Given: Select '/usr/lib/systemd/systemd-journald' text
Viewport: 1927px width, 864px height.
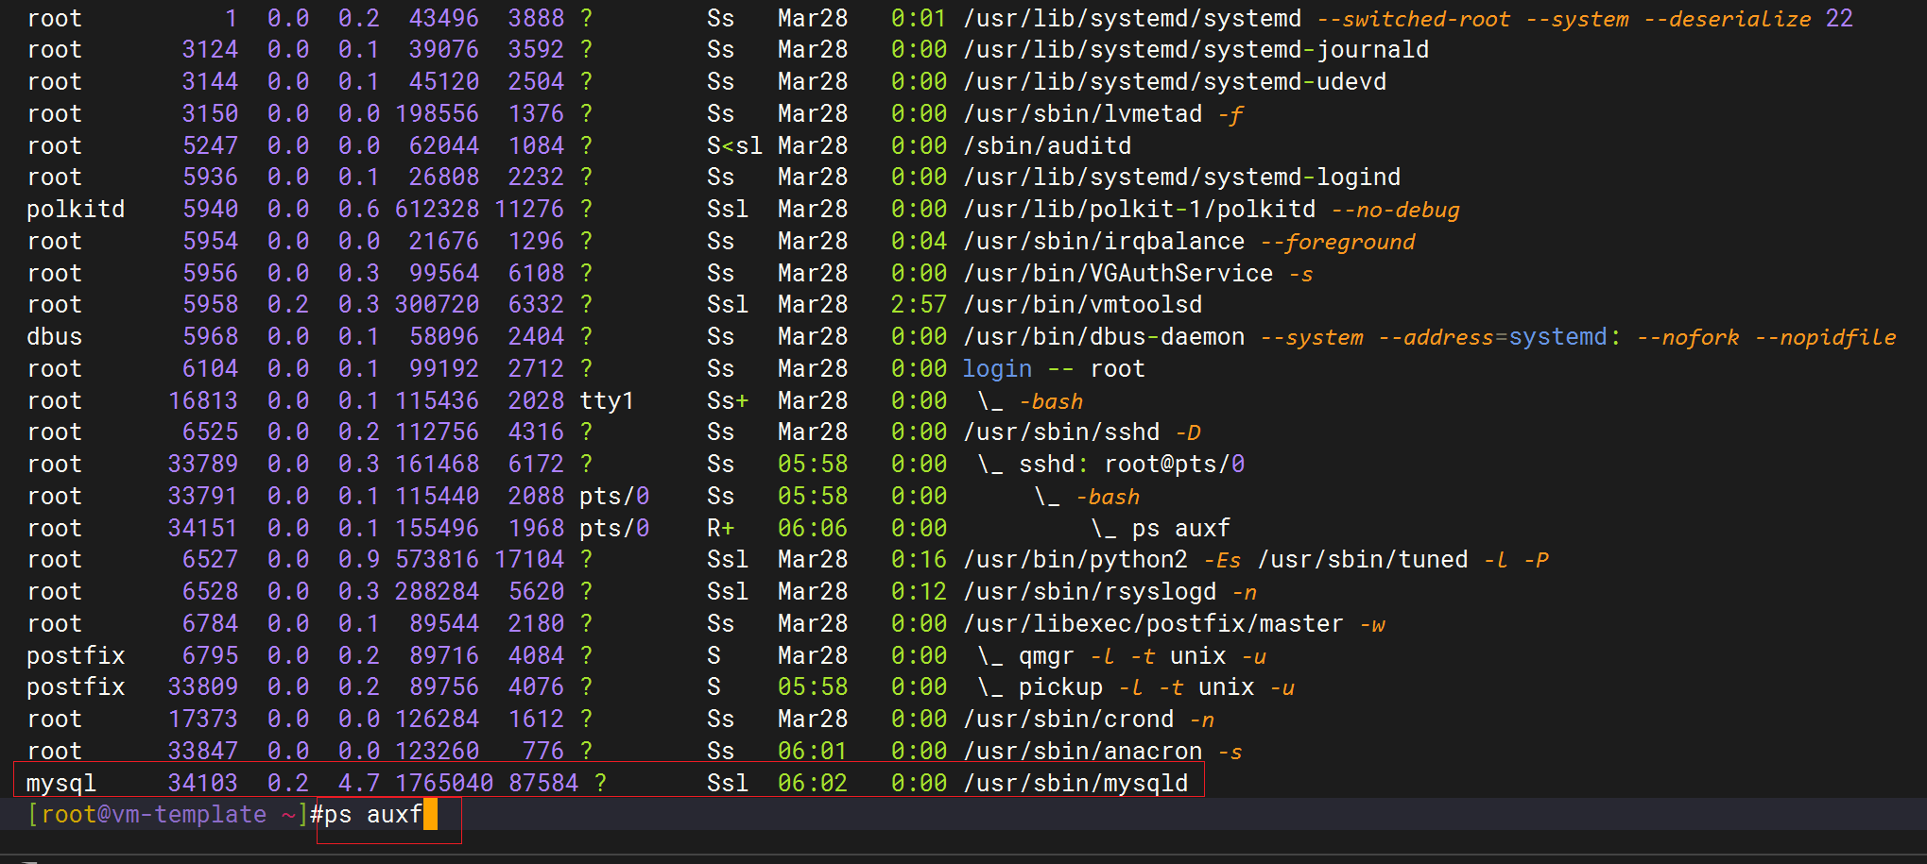Looking at the screenshot, I should pyautogui.click(x=1196, y=49).
